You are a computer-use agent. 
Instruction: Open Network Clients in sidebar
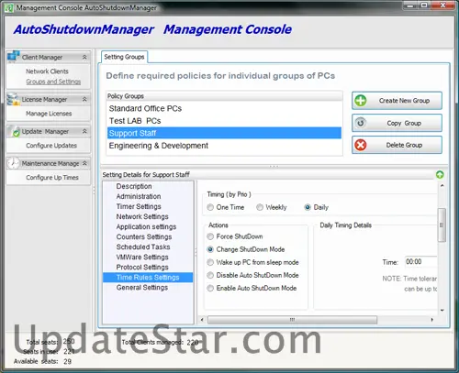(47, 71)
